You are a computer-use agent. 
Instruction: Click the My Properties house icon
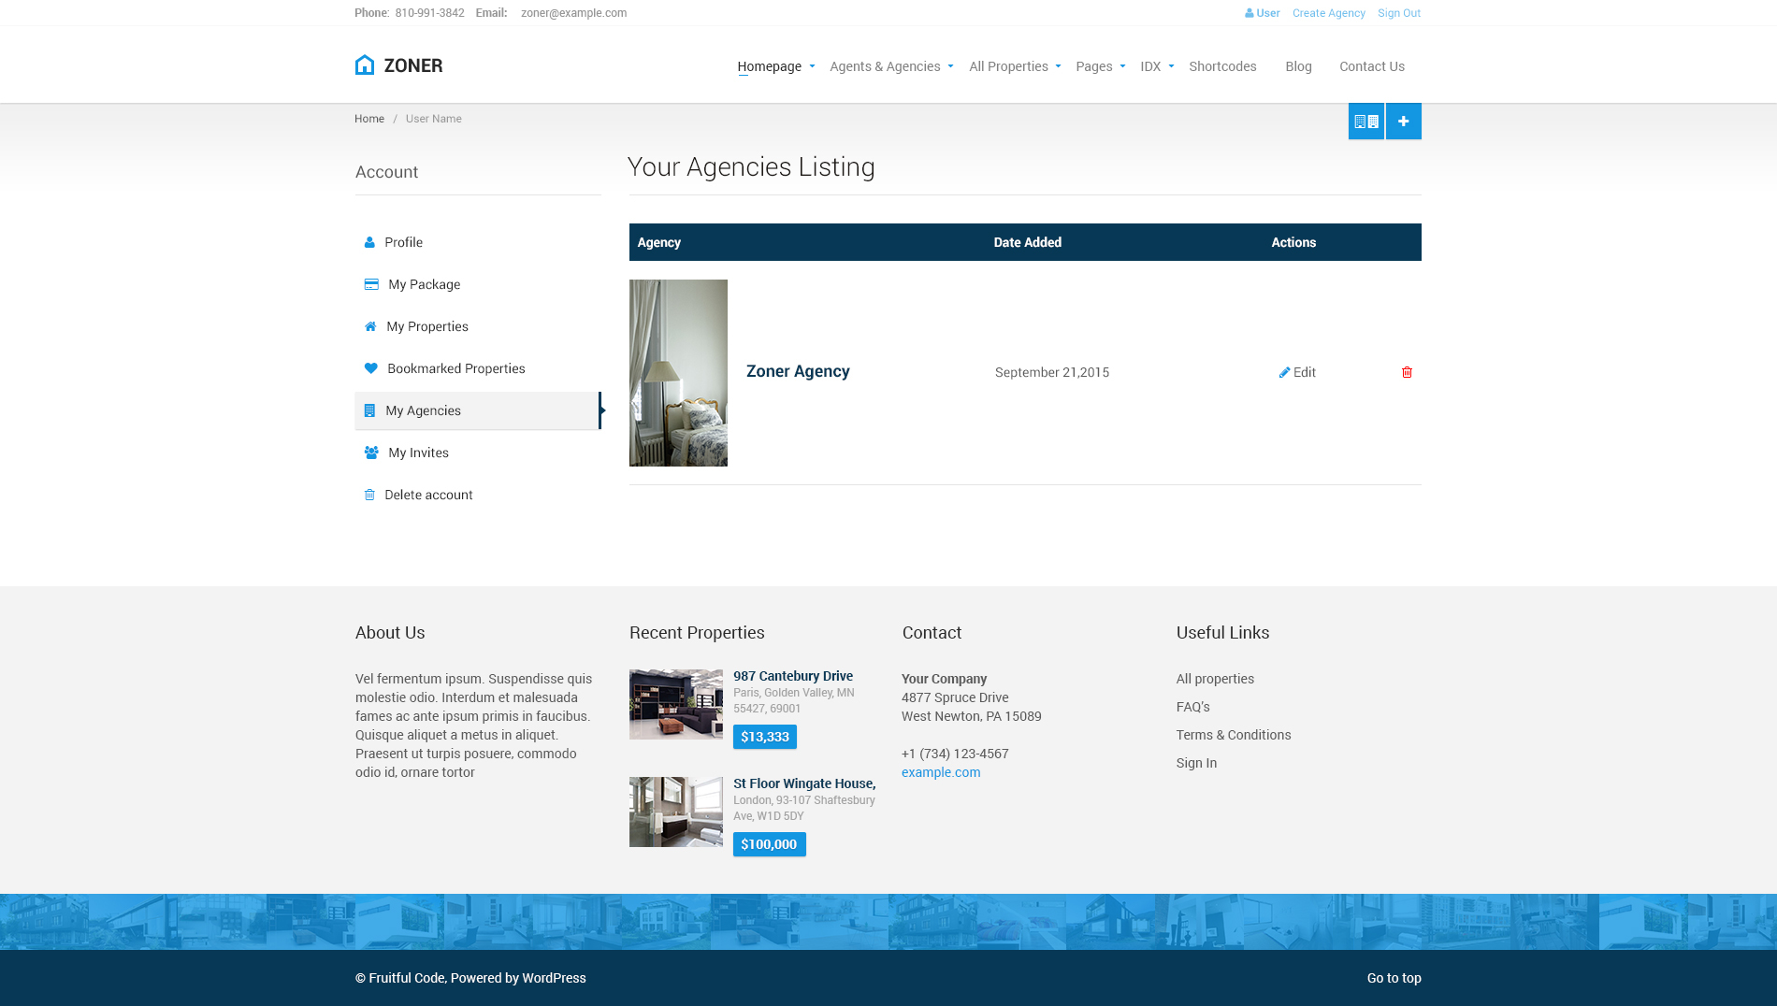pyautogui.click(x=370, y=326)
